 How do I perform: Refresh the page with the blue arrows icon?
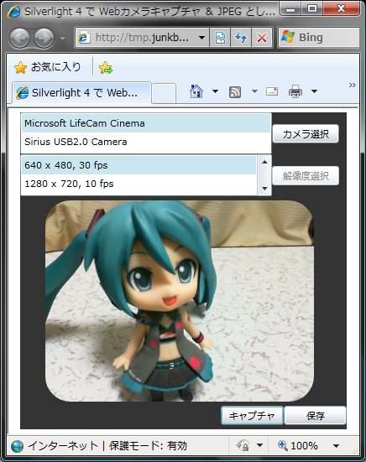(241, 38)
